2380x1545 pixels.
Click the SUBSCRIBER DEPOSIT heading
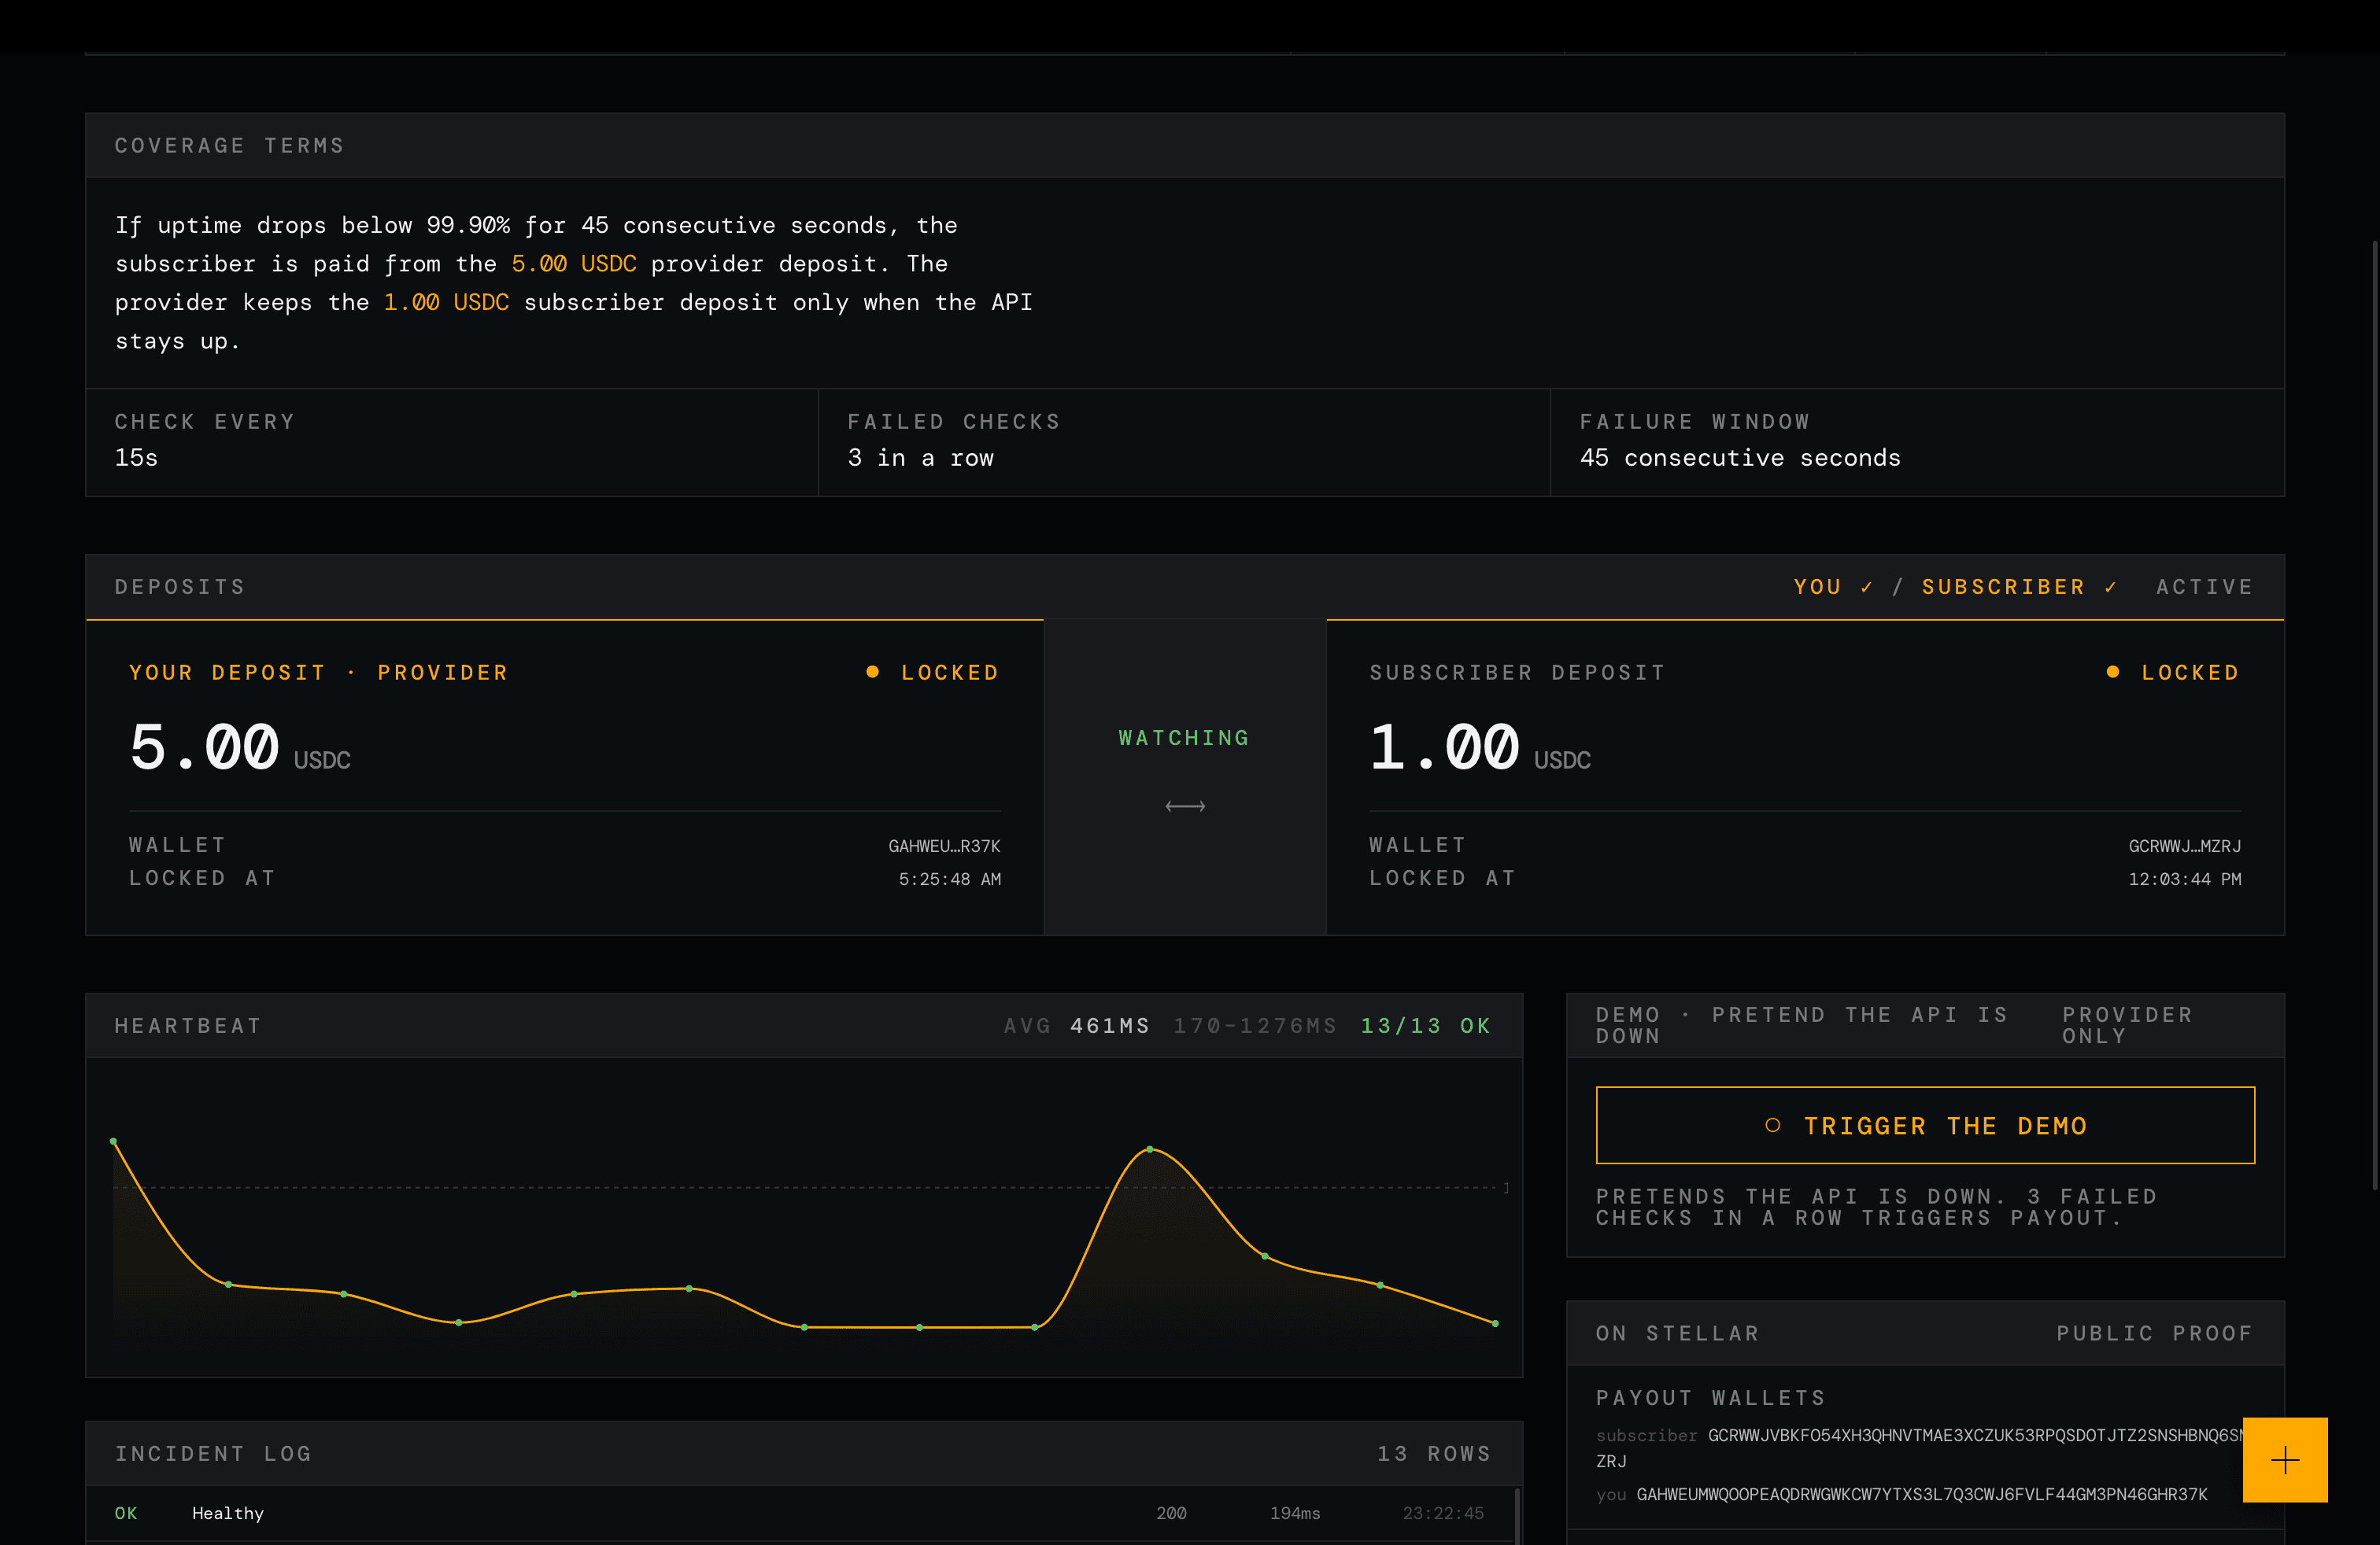(x=1518, y=673)
